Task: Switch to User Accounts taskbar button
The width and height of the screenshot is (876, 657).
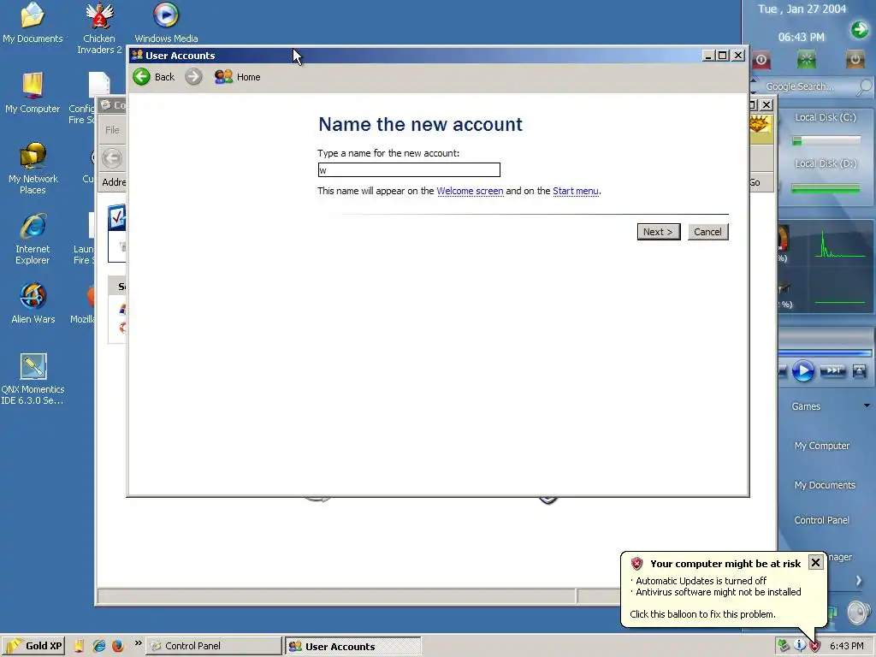Action: click(x=353, y=647)
